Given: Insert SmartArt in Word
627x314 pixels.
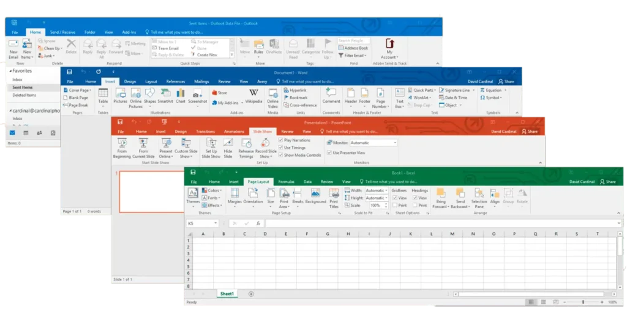Looking at the screenshot, I should tap(165, 96).
